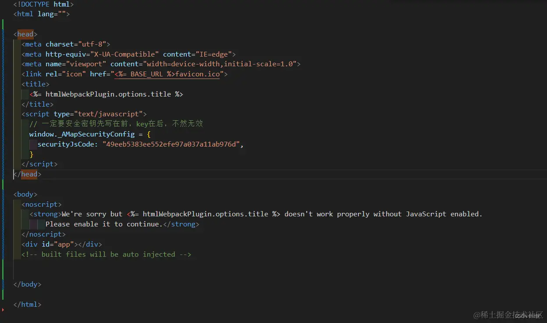Image resolution: width=547 pixels, height=323 pixels.
Task: Click the securityJsCode string value
Action: pyautogui.click(x=171, y=144)
